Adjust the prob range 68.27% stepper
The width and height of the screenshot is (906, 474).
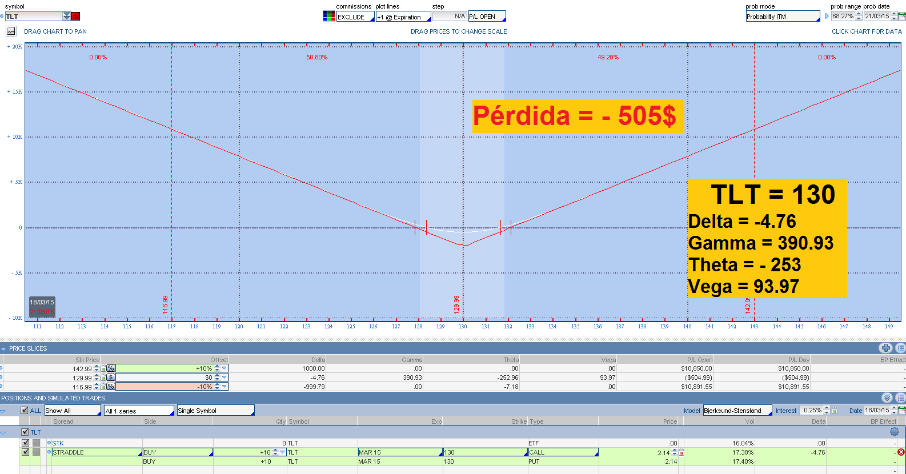859,16
